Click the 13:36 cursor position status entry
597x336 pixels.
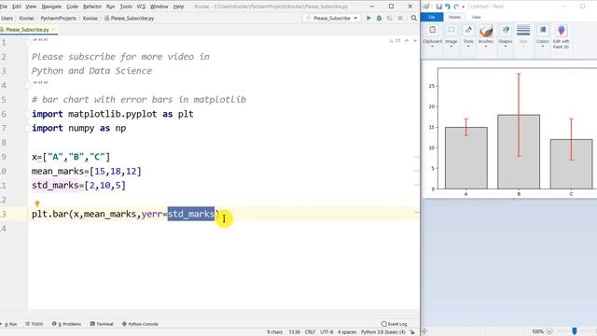(x=294, y=332)
